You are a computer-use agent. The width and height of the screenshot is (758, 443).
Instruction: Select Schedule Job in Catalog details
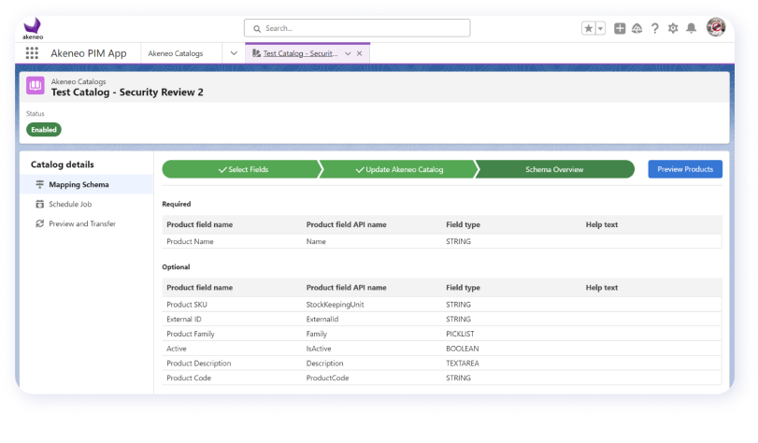[70, 204]
